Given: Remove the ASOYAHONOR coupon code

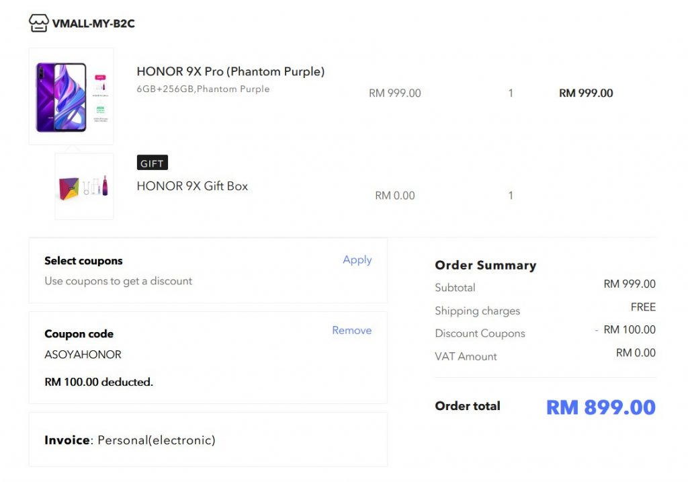Looking at the screenshot, I should tap(352, 330).
